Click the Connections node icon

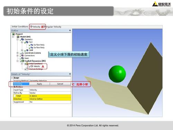click(22, 55)
